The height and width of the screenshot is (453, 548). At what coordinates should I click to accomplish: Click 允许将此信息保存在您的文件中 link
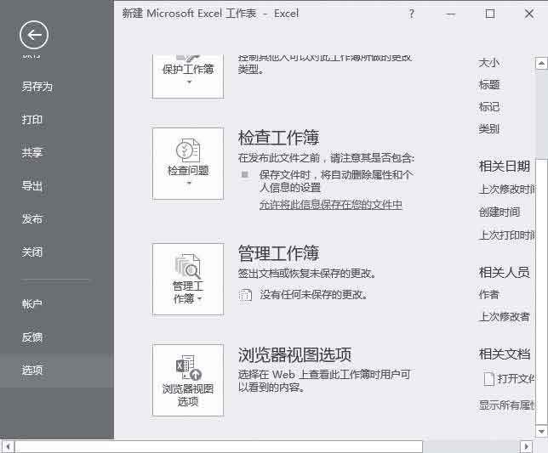[x=330, y=205]
